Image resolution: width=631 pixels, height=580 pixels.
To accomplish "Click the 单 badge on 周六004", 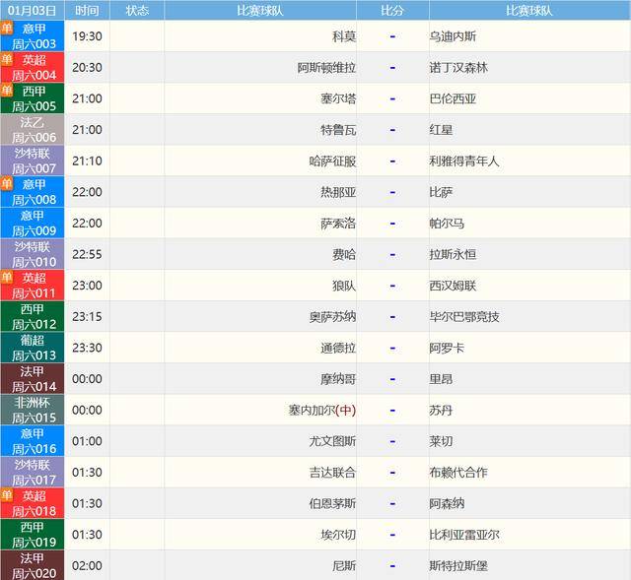I will 7,59.
